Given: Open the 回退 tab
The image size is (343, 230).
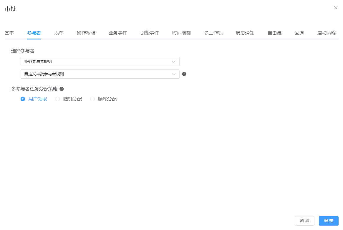Looking at the screenshot, I should (299, 33).
